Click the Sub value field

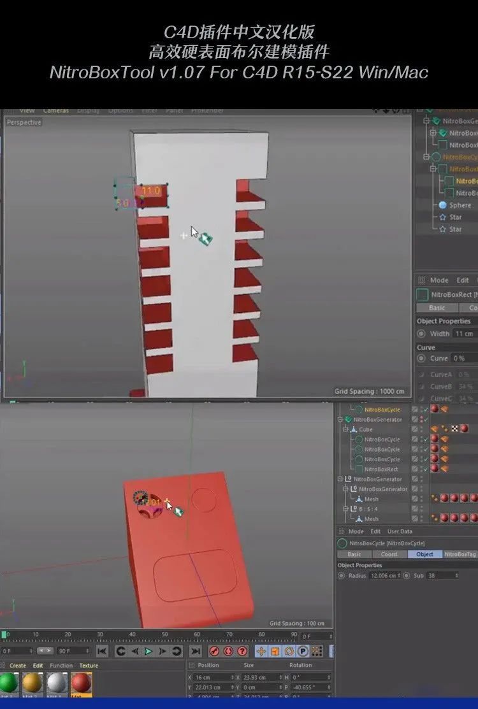(x=442, y=576)
